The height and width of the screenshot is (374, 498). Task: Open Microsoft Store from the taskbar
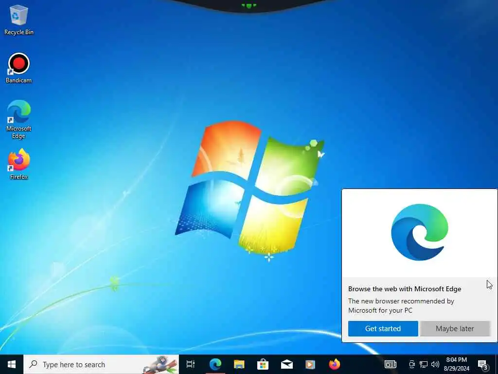pyautogui.click(x=263, y=364)
